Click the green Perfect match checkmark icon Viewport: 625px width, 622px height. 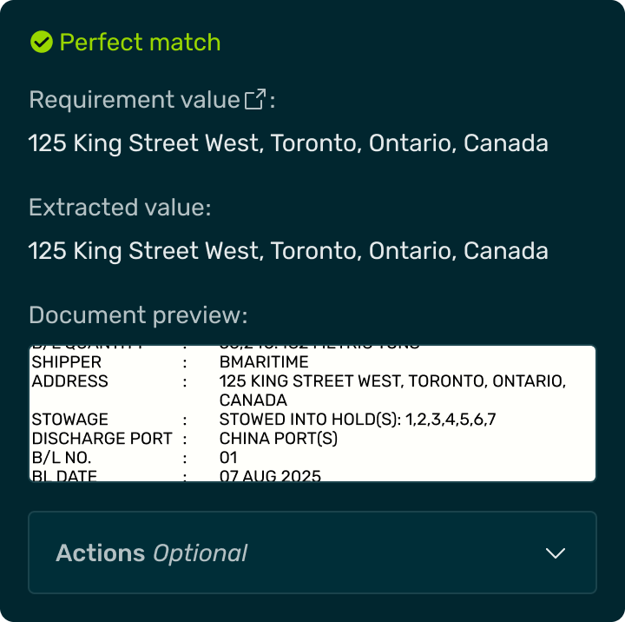click(x=41, y=42)
